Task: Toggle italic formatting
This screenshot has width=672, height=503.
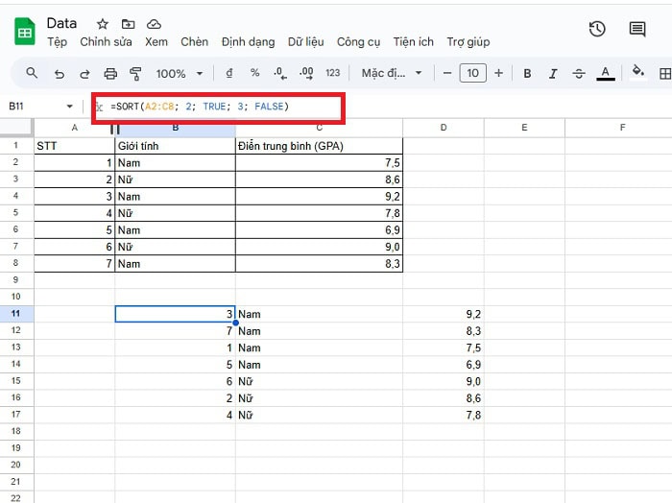Action: (x=552, y=73)
